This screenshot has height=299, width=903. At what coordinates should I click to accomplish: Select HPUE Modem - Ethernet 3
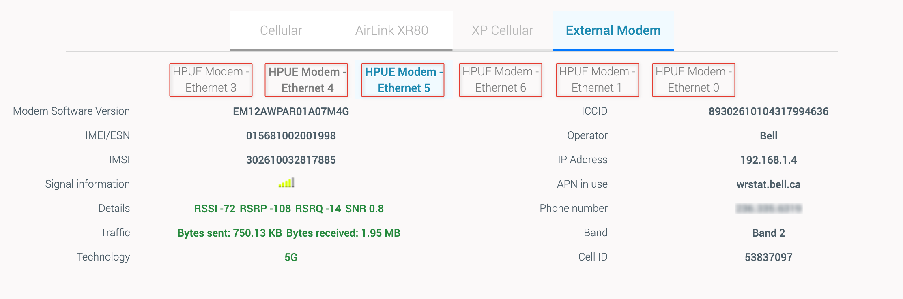point(211,80)
